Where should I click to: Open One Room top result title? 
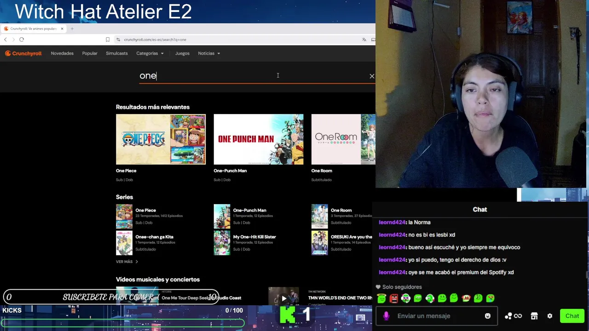pos(322,171)
